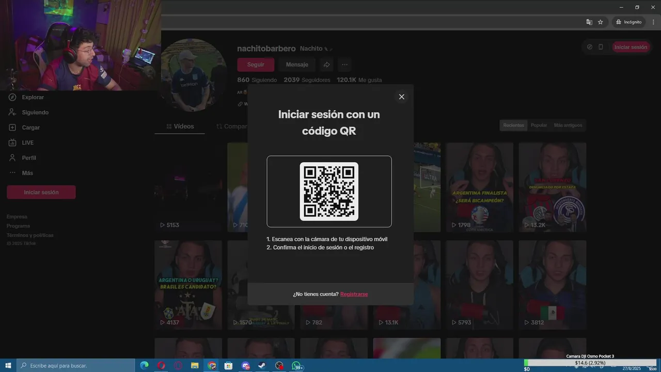The image size is (661, 372).
Task: Click the share arrow icon on profile
Action: [x=326, y=65]
